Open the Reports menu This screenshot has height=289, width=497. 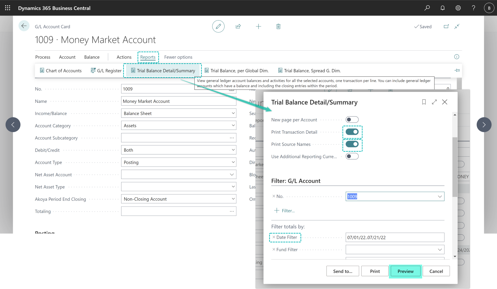[148, 57]
